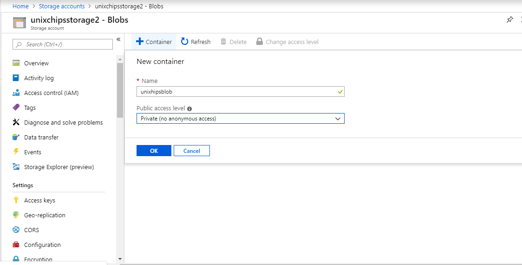Click the Access keys key icon
The width and height of the screenshot is (522, 265).
(16, 200)
